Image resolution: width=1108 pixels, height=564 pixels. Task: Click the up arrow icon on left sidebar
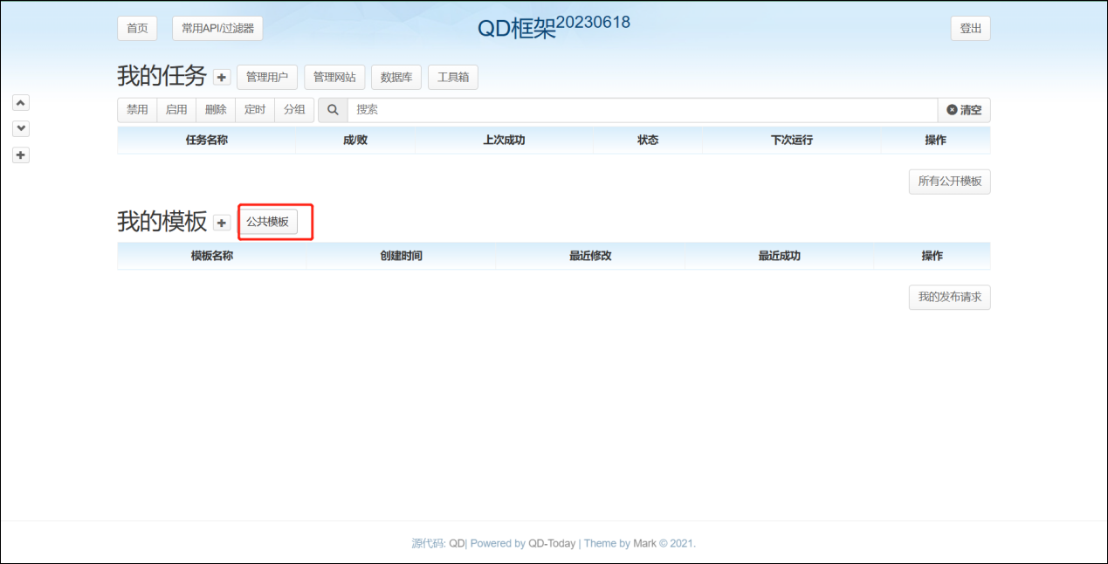coord(22,102)
